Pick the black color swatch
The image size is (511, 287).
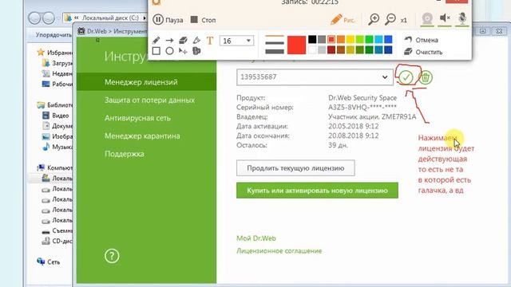(312, 39)
